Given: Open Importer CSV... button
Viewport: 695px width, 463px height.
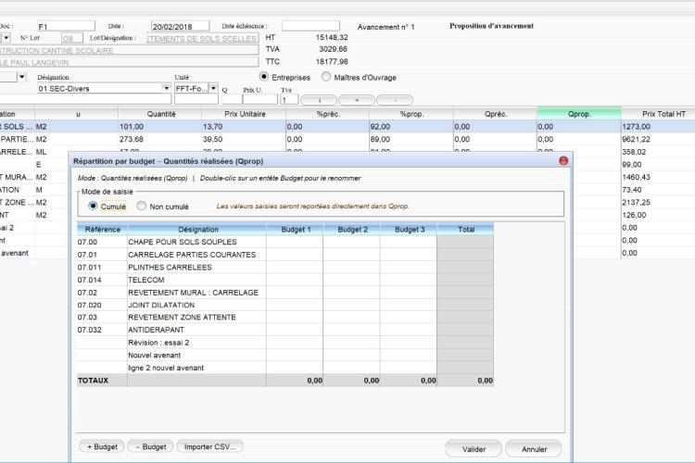Looking at the screenshot, I should (x=210, y=446).
